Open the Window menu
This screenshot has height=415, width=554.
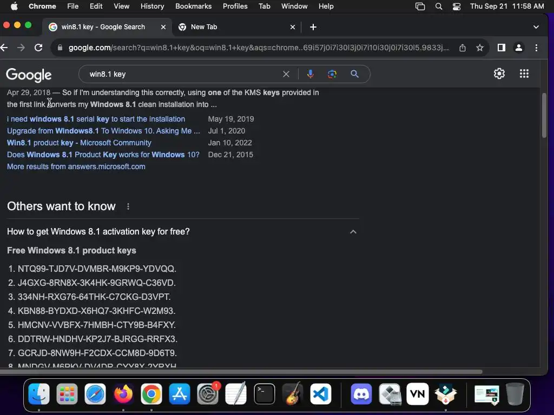(x=294, y=6)
